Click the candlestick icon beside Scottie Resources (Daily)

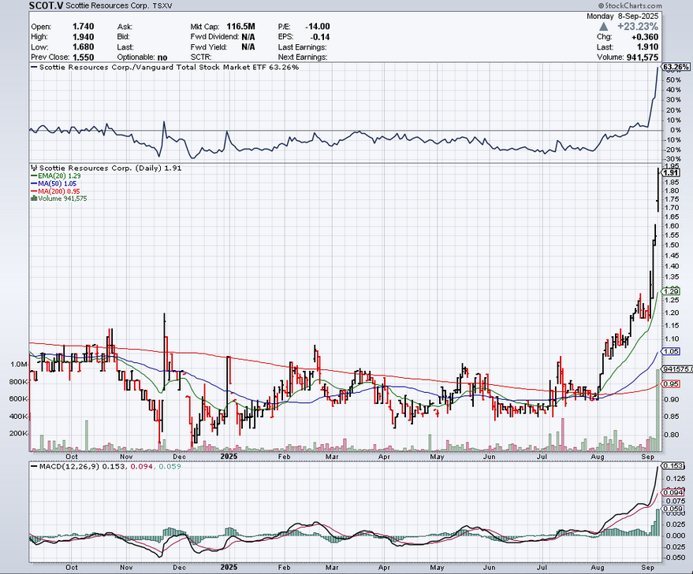point(34,168)
